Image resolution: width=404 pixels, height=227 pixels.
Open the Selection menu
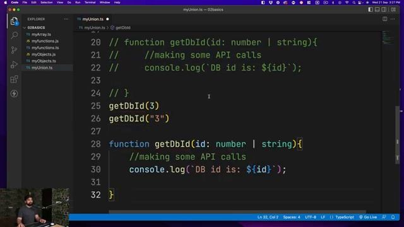47,3
